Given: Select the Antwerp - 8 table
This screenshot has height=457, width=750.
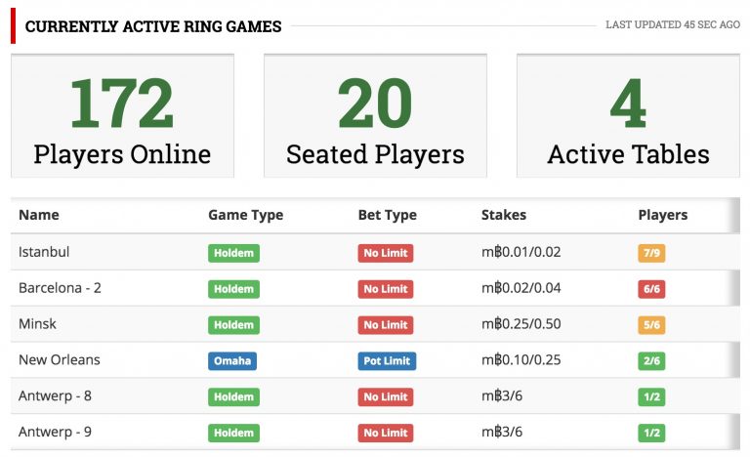Looking at the screenshot, I should [x=375, y=395].
